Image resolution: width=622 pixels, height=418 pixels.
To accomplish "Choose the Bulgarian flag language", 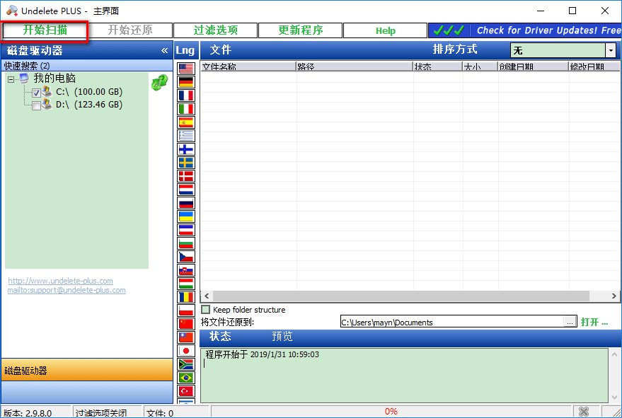I will 186,243.
